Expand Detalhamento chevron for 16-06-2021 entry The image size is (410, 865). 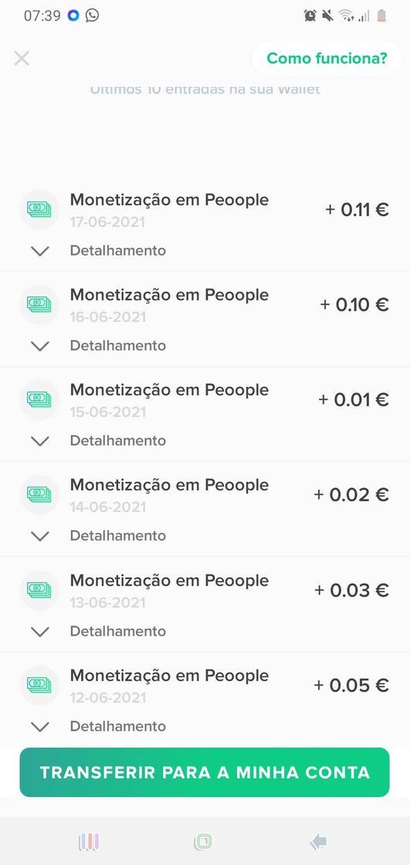[40, 346]
